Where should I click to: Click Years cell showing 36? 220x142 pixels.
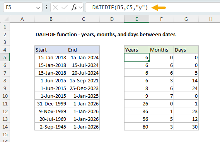click(136, 111)
